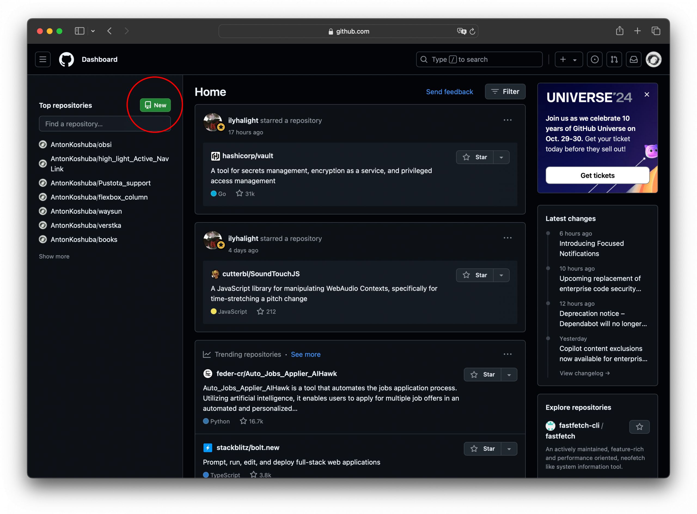Reload the page with refresh icon

[x=472, y=31]
